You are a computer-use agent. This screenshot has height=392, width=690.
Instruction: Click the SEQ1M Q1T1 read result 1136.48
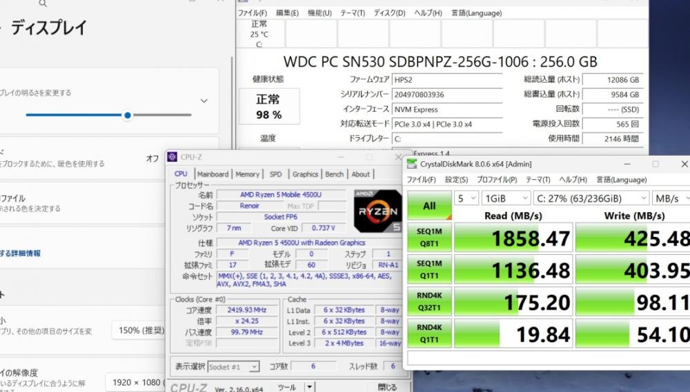(513, 269)
